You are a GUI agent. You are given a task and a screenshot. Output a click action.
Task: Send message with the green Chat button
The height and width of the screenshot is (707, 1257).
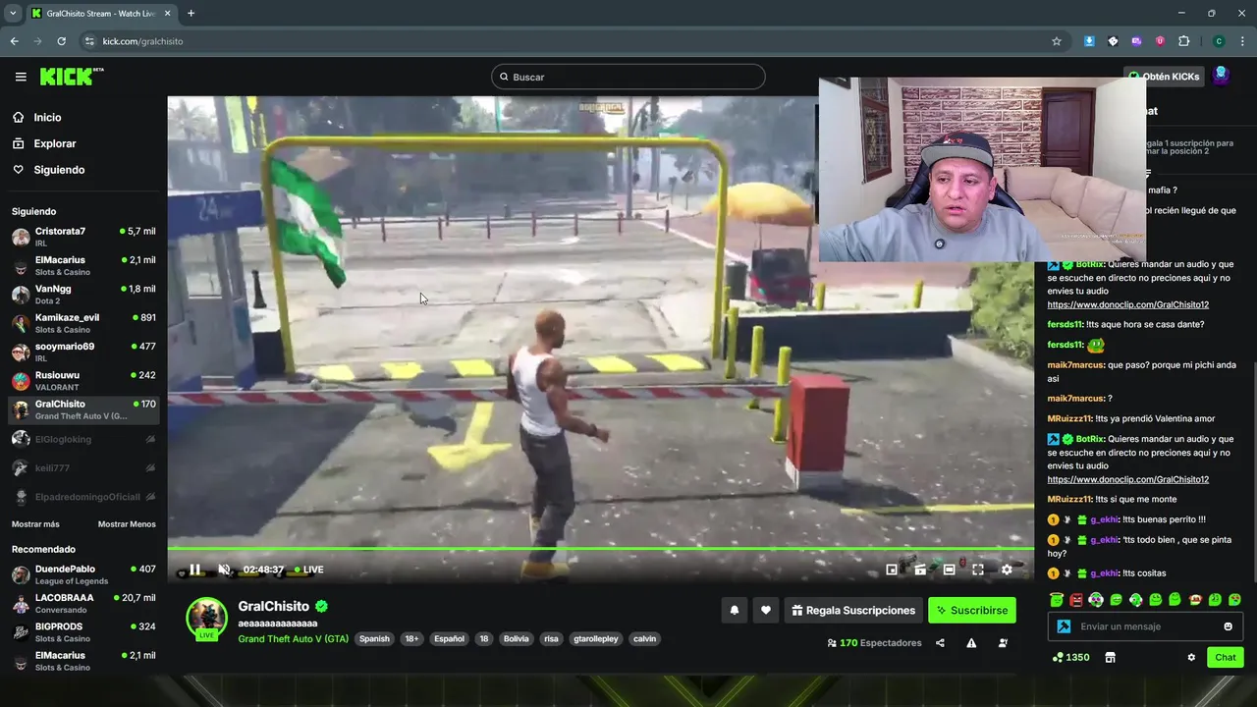coord(1226,658)
